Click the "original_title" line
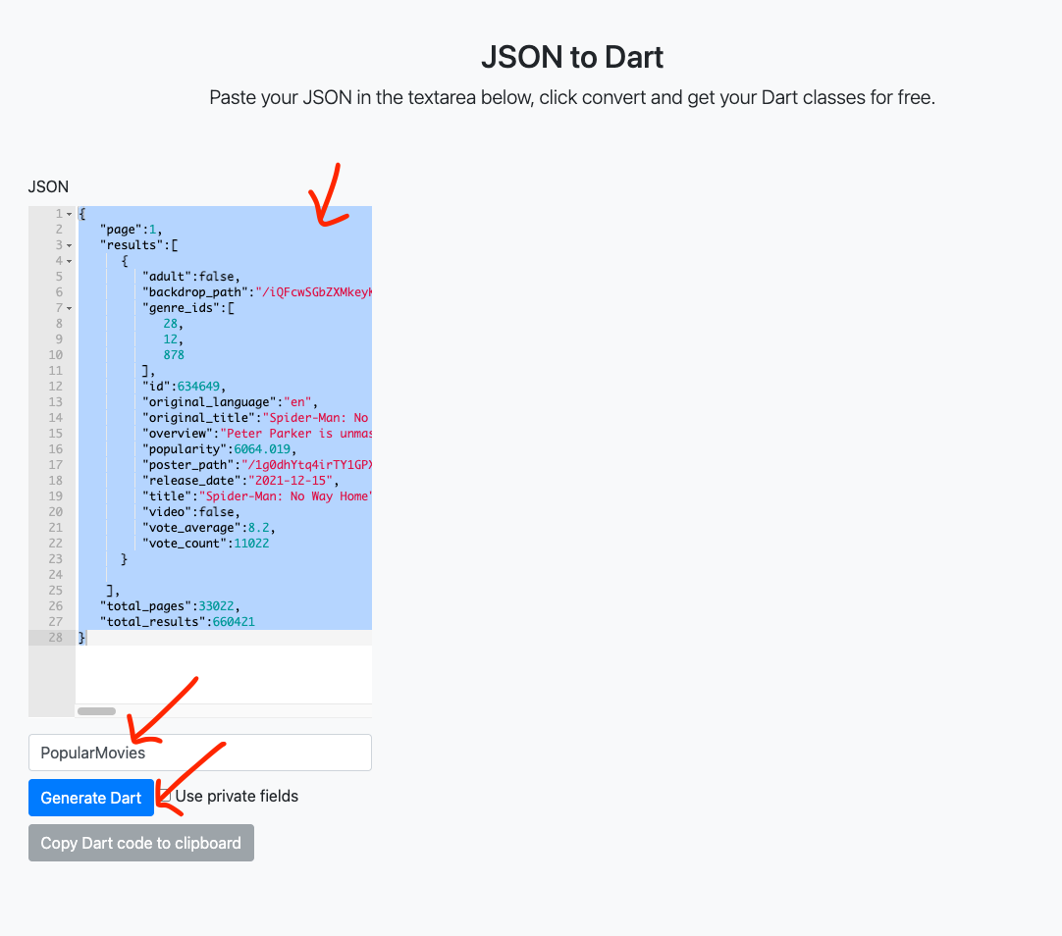The width and height of the screenshot is (1062, 936). tap(255, 418)
